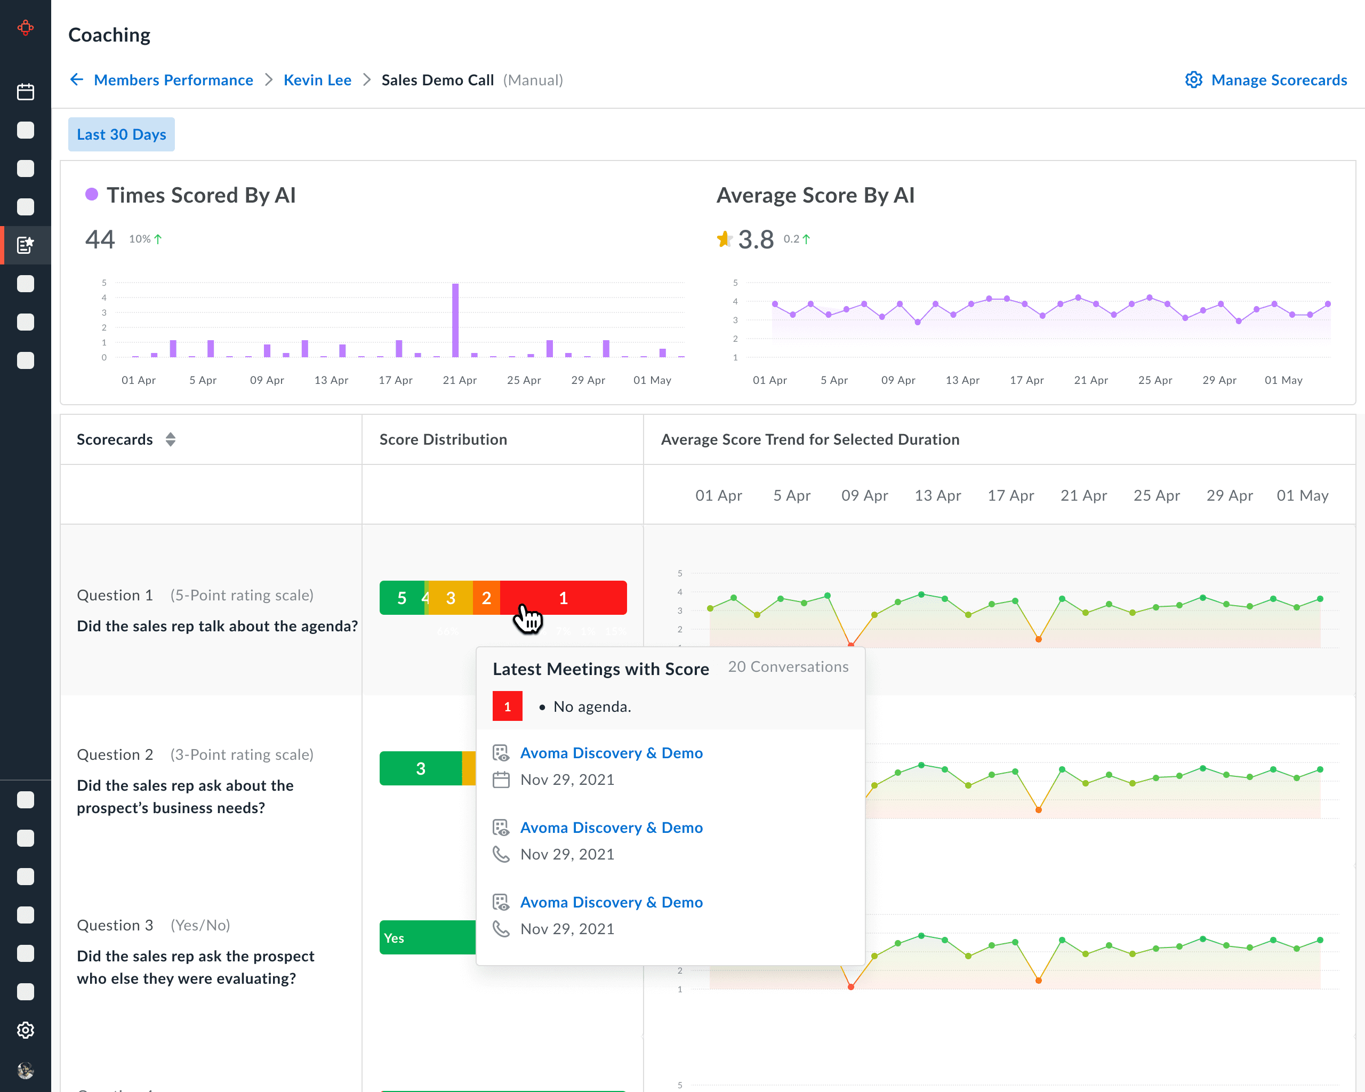The image size is (1365, 1092).
Task: Click orange score 2 segment for Question 1
Action: point(486,598)
